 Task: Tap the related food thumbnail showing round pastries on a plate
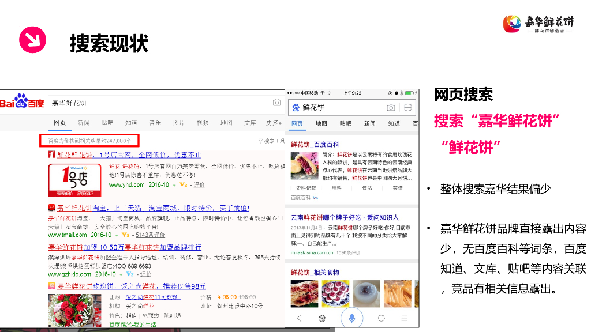(335, 293)
